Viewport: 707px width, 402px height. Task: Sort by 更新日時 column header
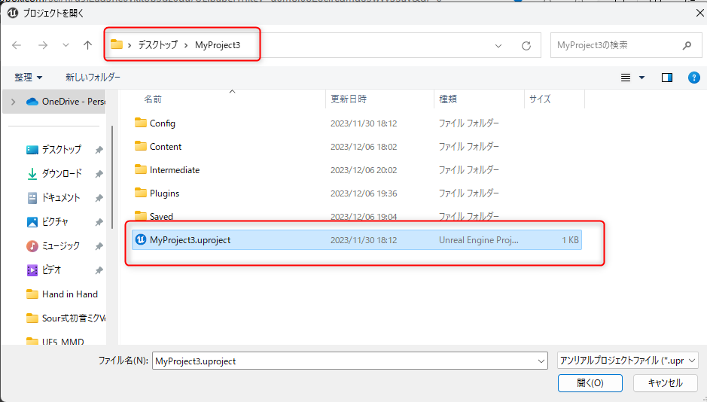349,99
